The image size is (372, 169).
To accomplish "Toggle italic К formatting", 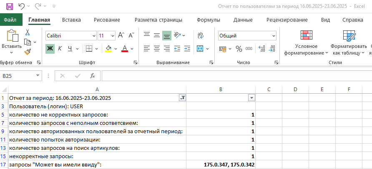I will pos(60,49).
